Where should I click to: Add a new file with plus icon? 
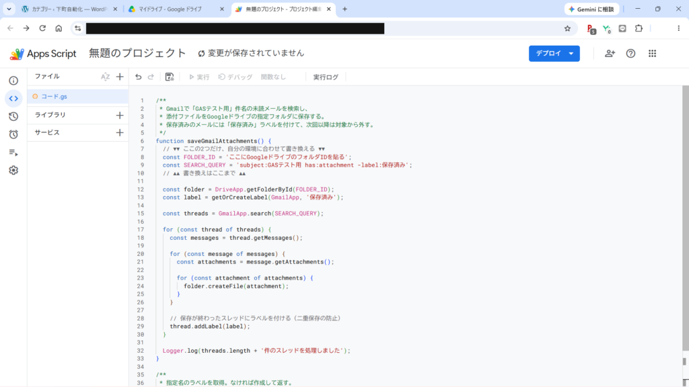120,77
